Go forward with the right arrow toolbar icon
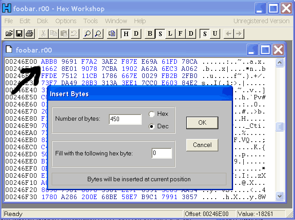Viewport: 295px width, 220px height. tap(239, 34)
